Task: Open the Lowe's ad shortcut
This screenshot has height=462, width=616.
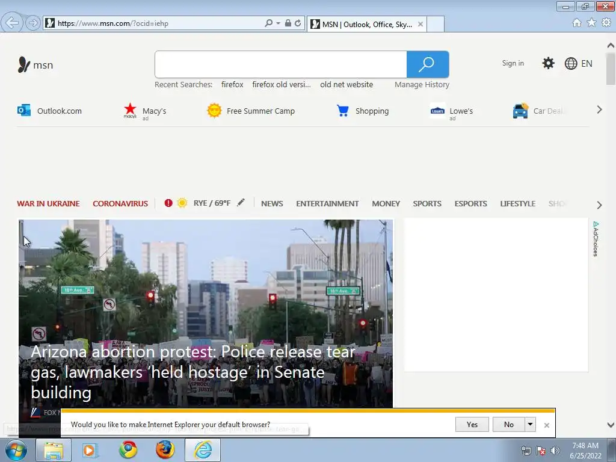Action: coord(451,111)
